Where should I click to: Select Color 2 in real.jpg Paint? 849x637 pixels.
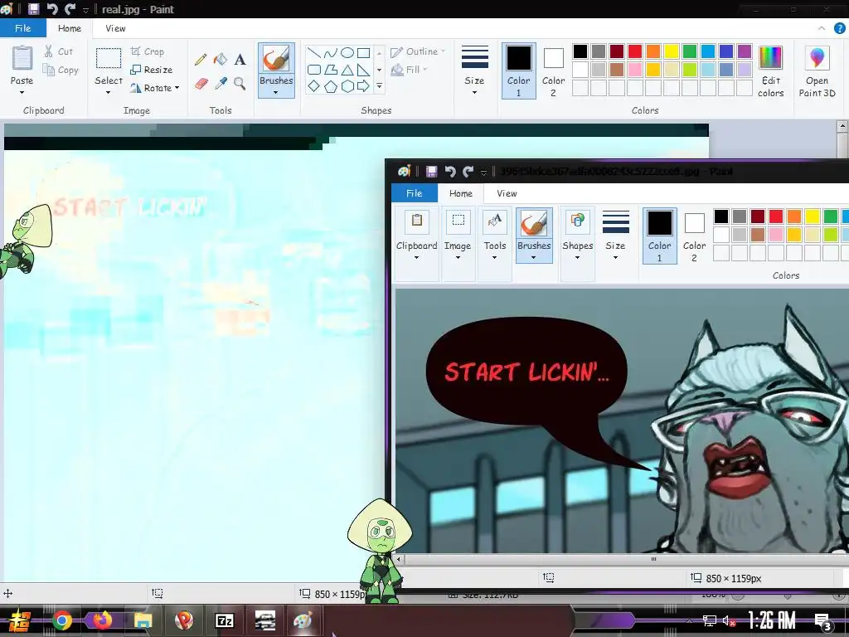pyautogui.click(x=553, y=71)
